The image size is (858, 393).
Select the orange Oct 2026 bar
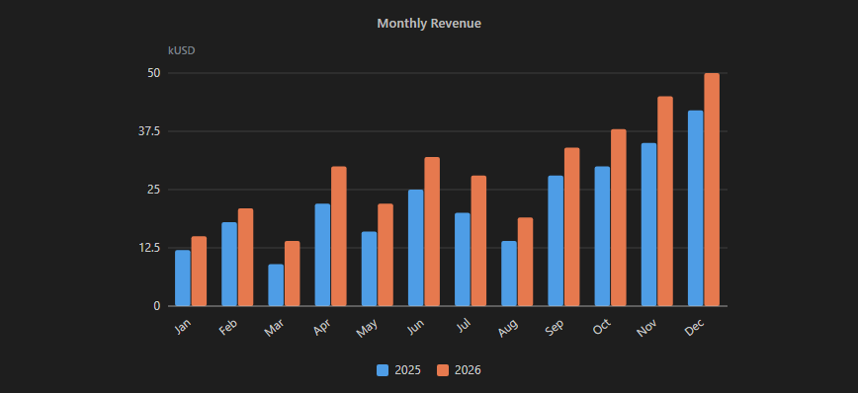(x=619, y=217)
